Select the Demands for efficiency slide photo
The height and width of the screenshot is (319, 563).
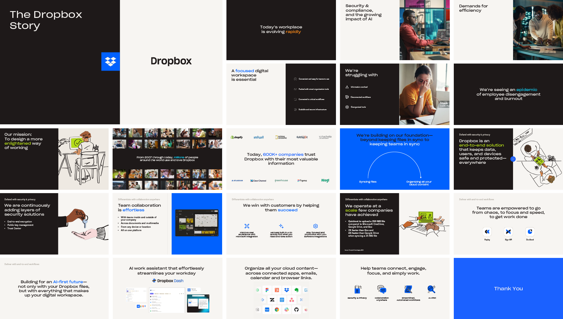point(538,30)
